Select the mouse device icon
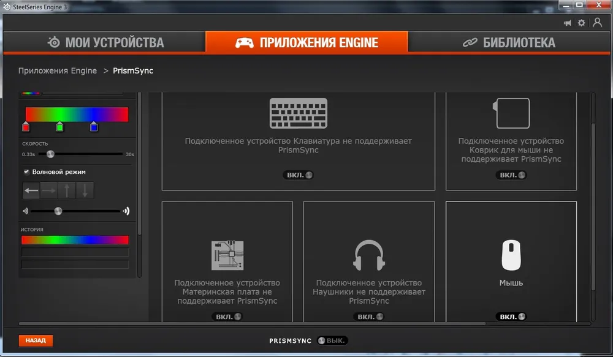613x357 pixels. 511,255
